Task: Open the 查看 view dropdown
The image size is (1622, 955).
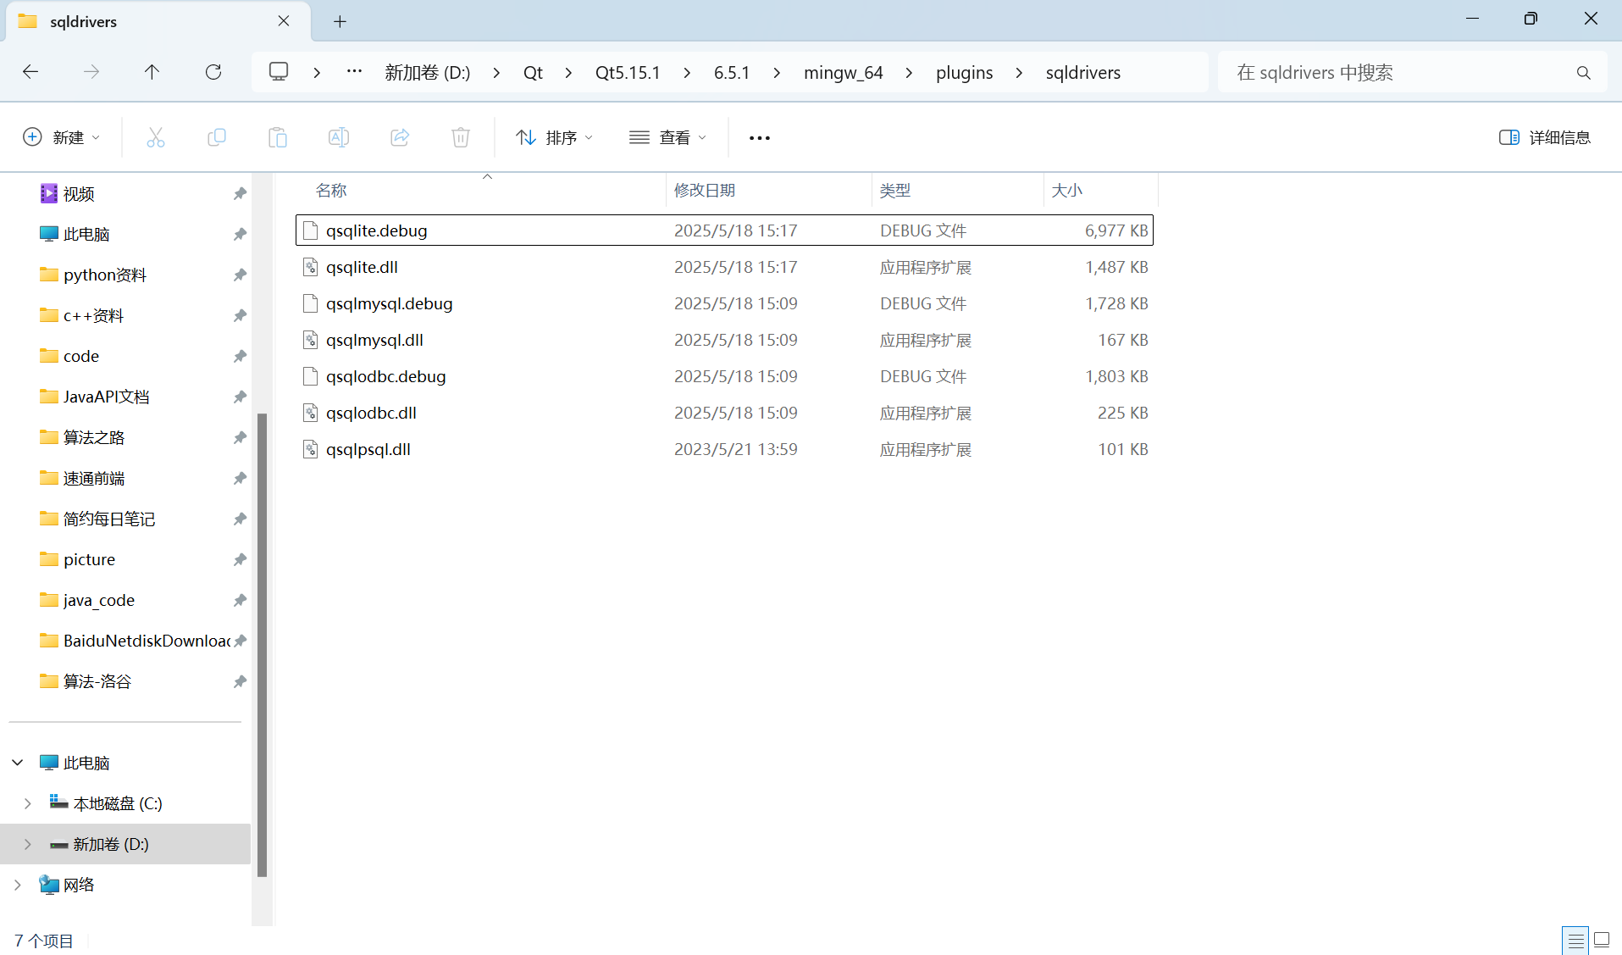Action: coord(667,136)
